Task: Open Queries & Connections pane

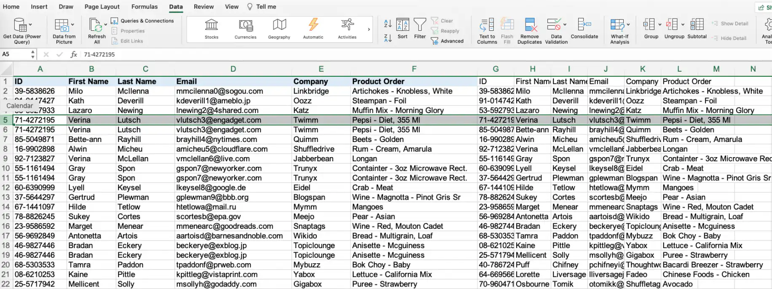Action: [142, 21]
